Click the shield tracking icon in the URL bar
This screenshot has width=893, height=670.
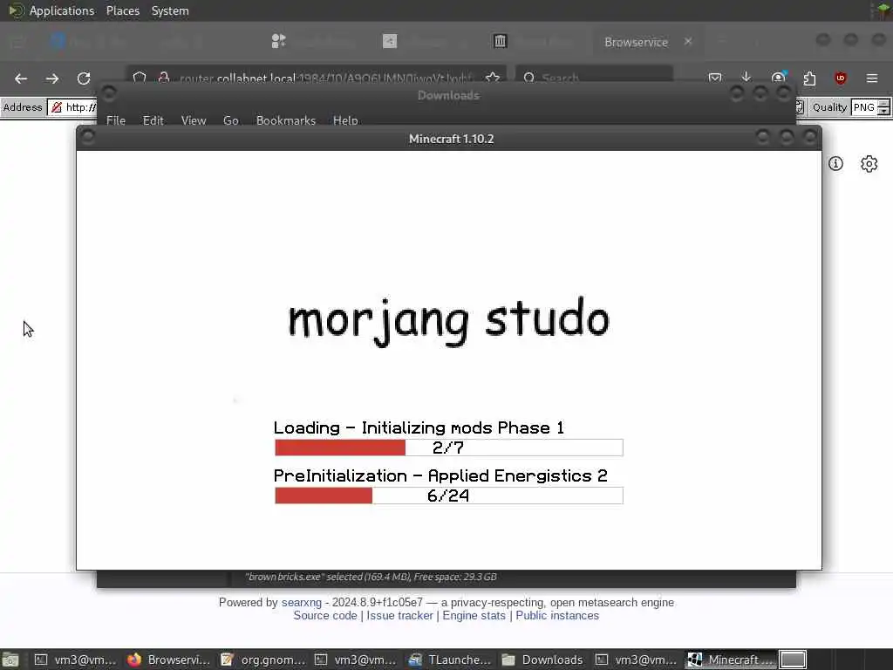pos(140,78)
